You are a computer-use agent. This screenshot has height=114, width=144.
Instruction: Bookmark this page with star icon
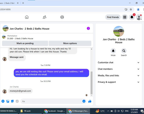point(131,10)
